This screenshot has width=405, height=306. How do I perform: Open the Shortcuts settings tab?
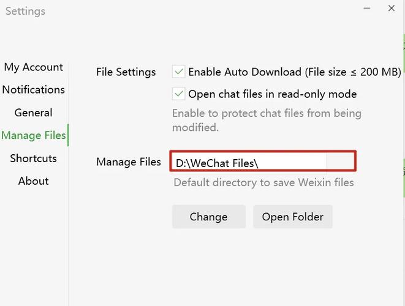coord(34,159)
